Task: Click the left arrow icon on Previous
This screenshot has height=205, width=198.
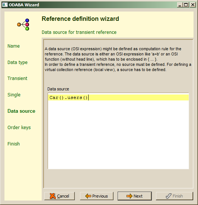Action: point(88,196)
